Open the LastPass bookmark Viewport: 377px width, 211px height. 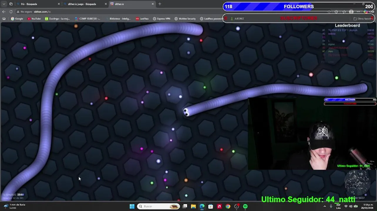[142, 19]
